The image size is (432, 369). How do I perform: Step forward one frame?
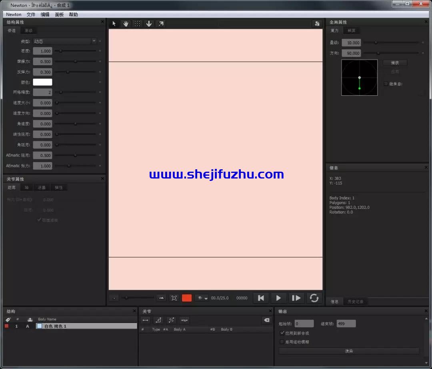pos(296,298)
